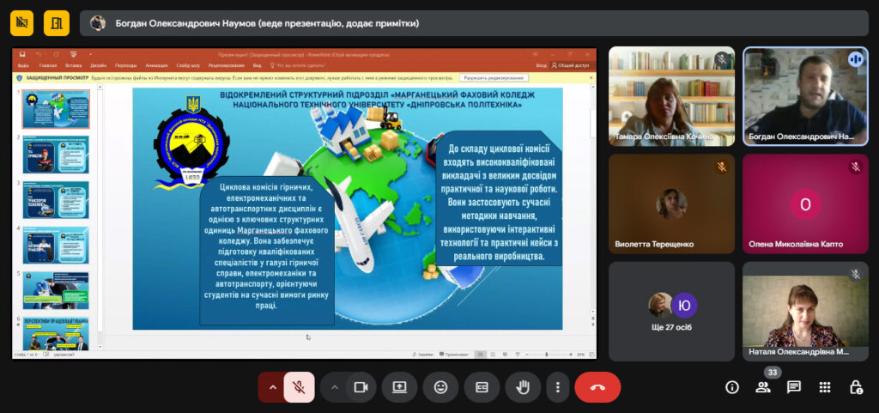Select slide 5 thumbnail
Viewport: 879px width, 413px height.
click(x=56, y=290)
